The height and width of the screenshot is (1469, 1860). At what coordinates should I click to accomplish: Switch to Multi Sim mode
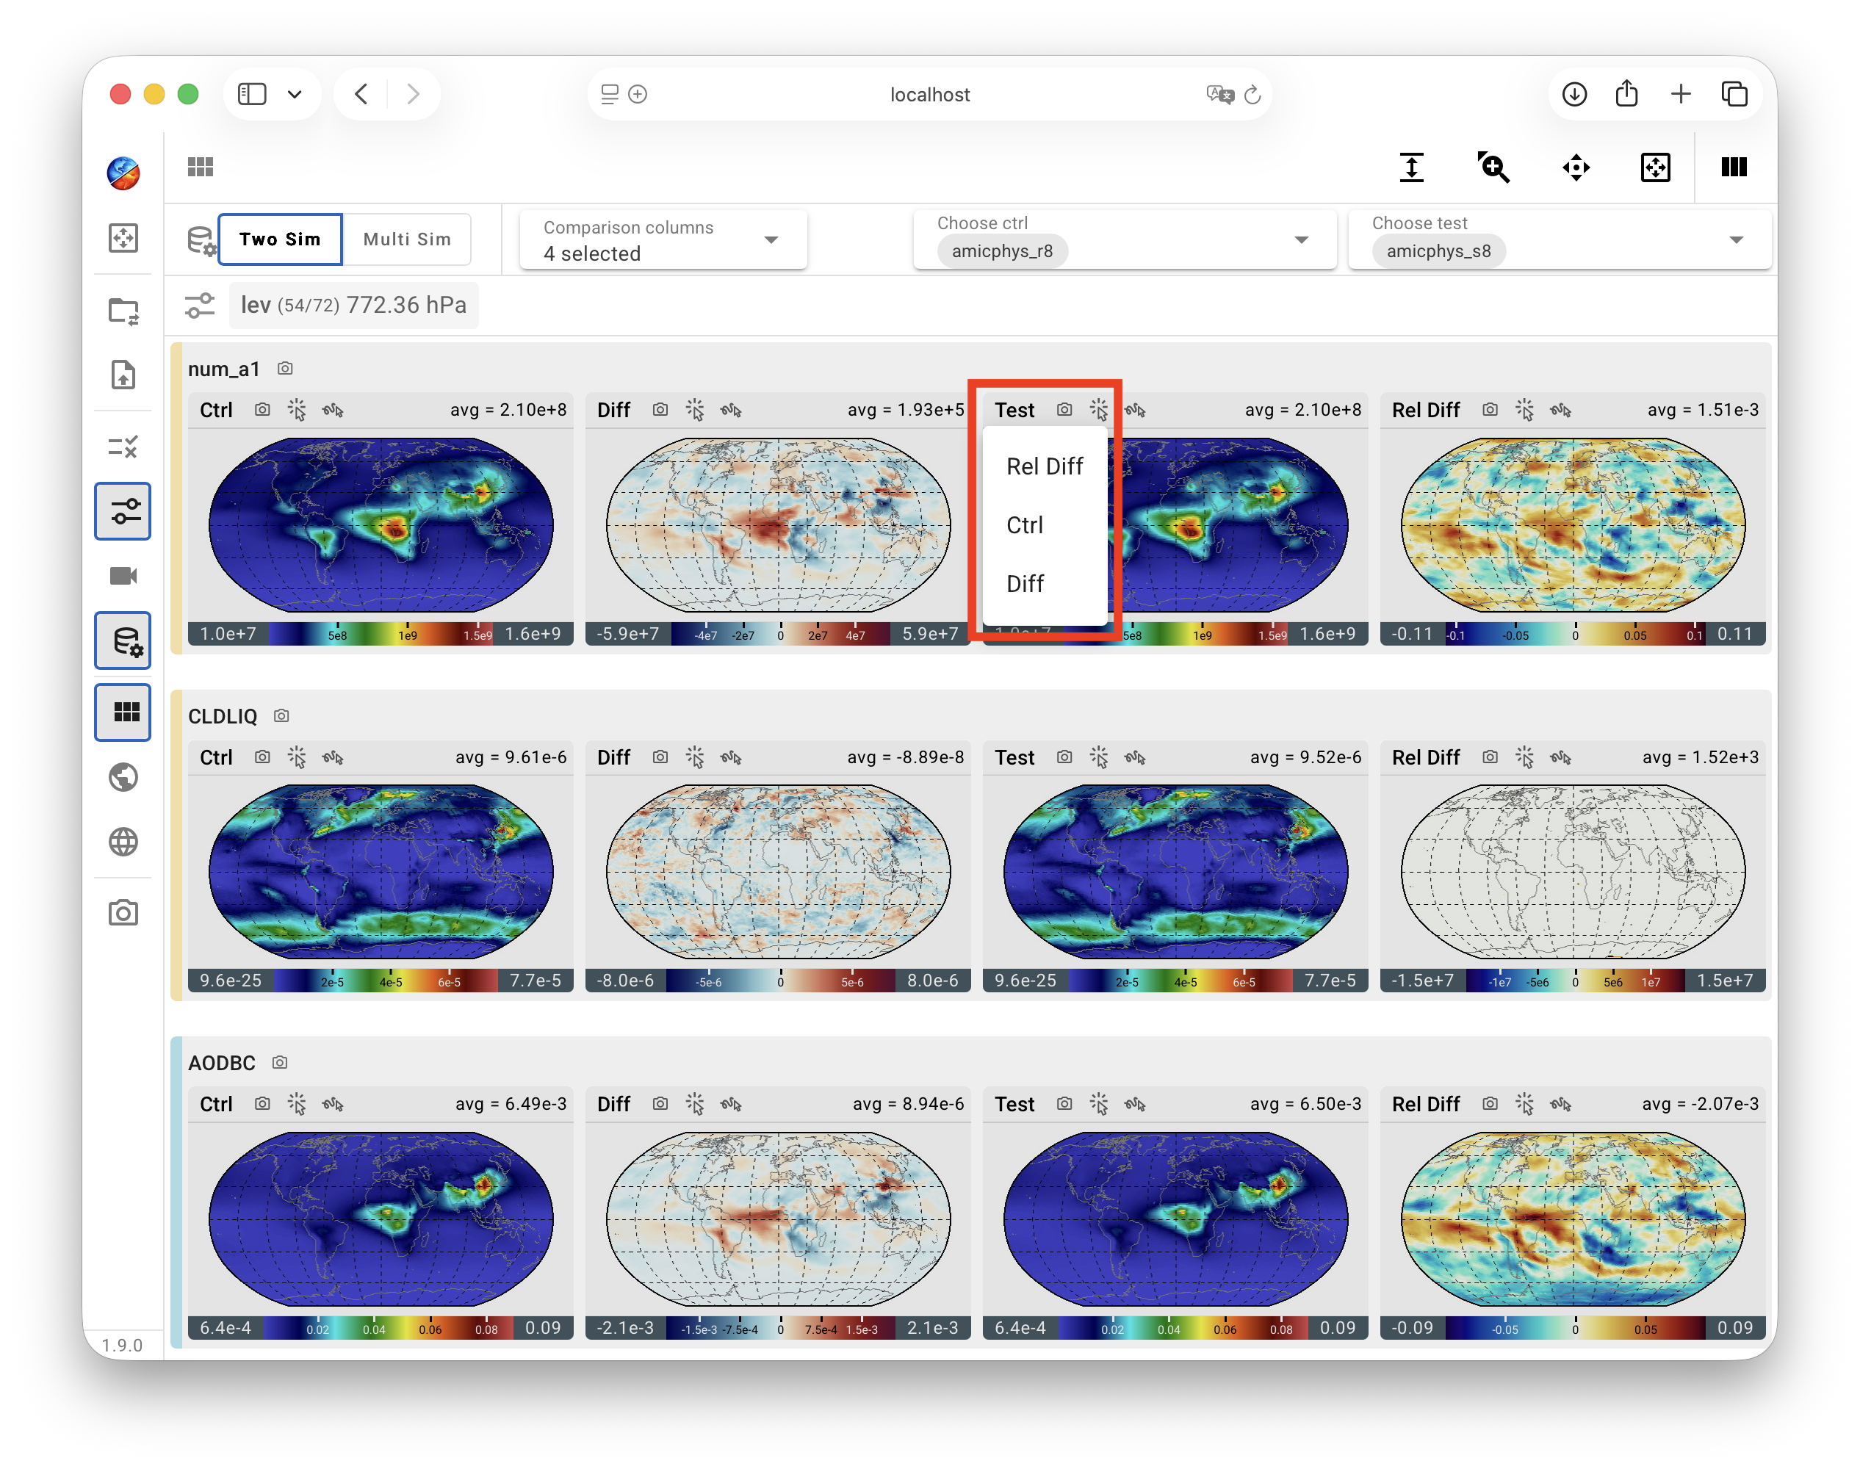(x=407, y=239)
